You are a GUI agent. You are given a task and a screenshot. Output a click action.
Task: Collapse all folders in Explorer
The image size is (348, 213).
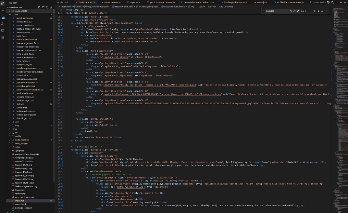tap(51, 7)
